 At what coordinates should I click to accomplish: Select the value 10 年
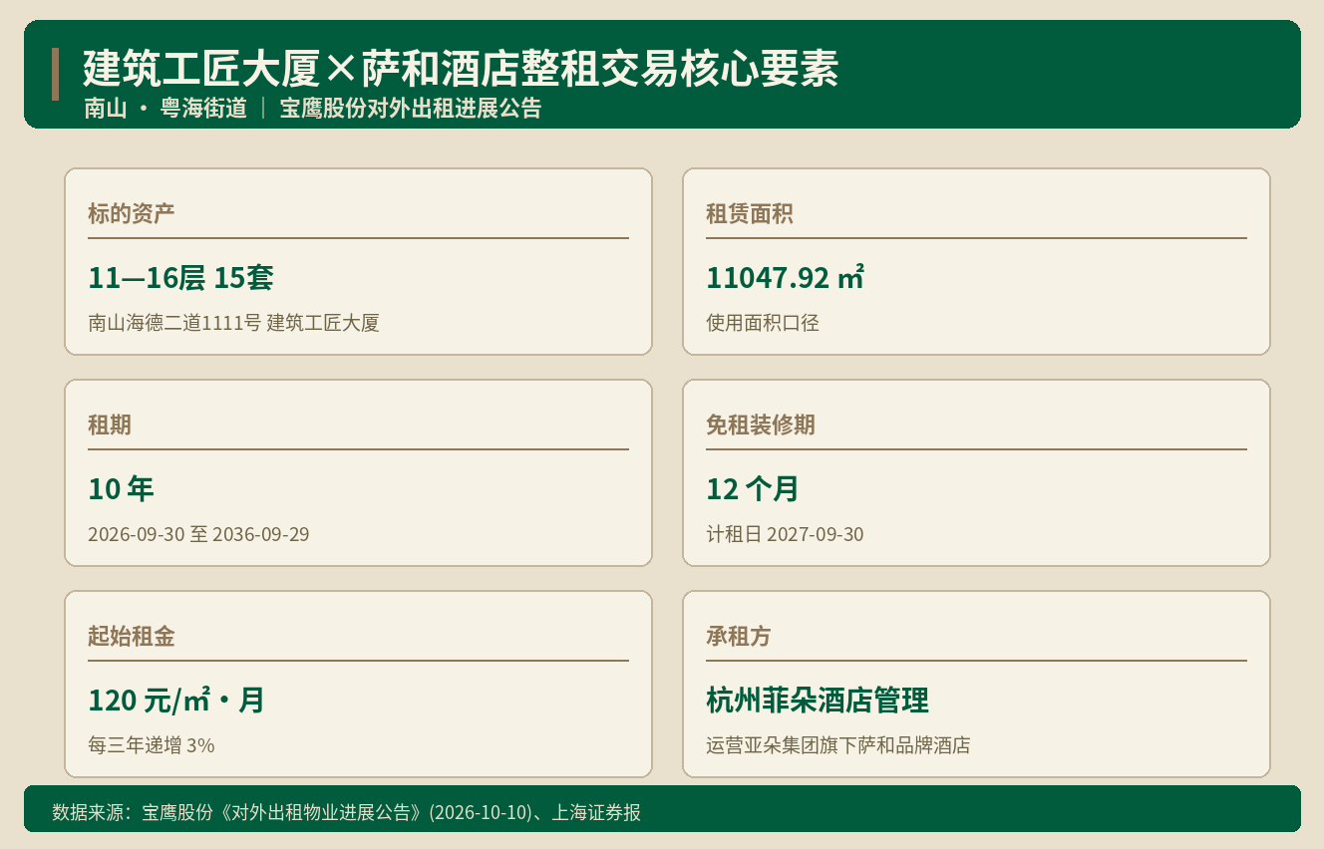tap(121, 489)
